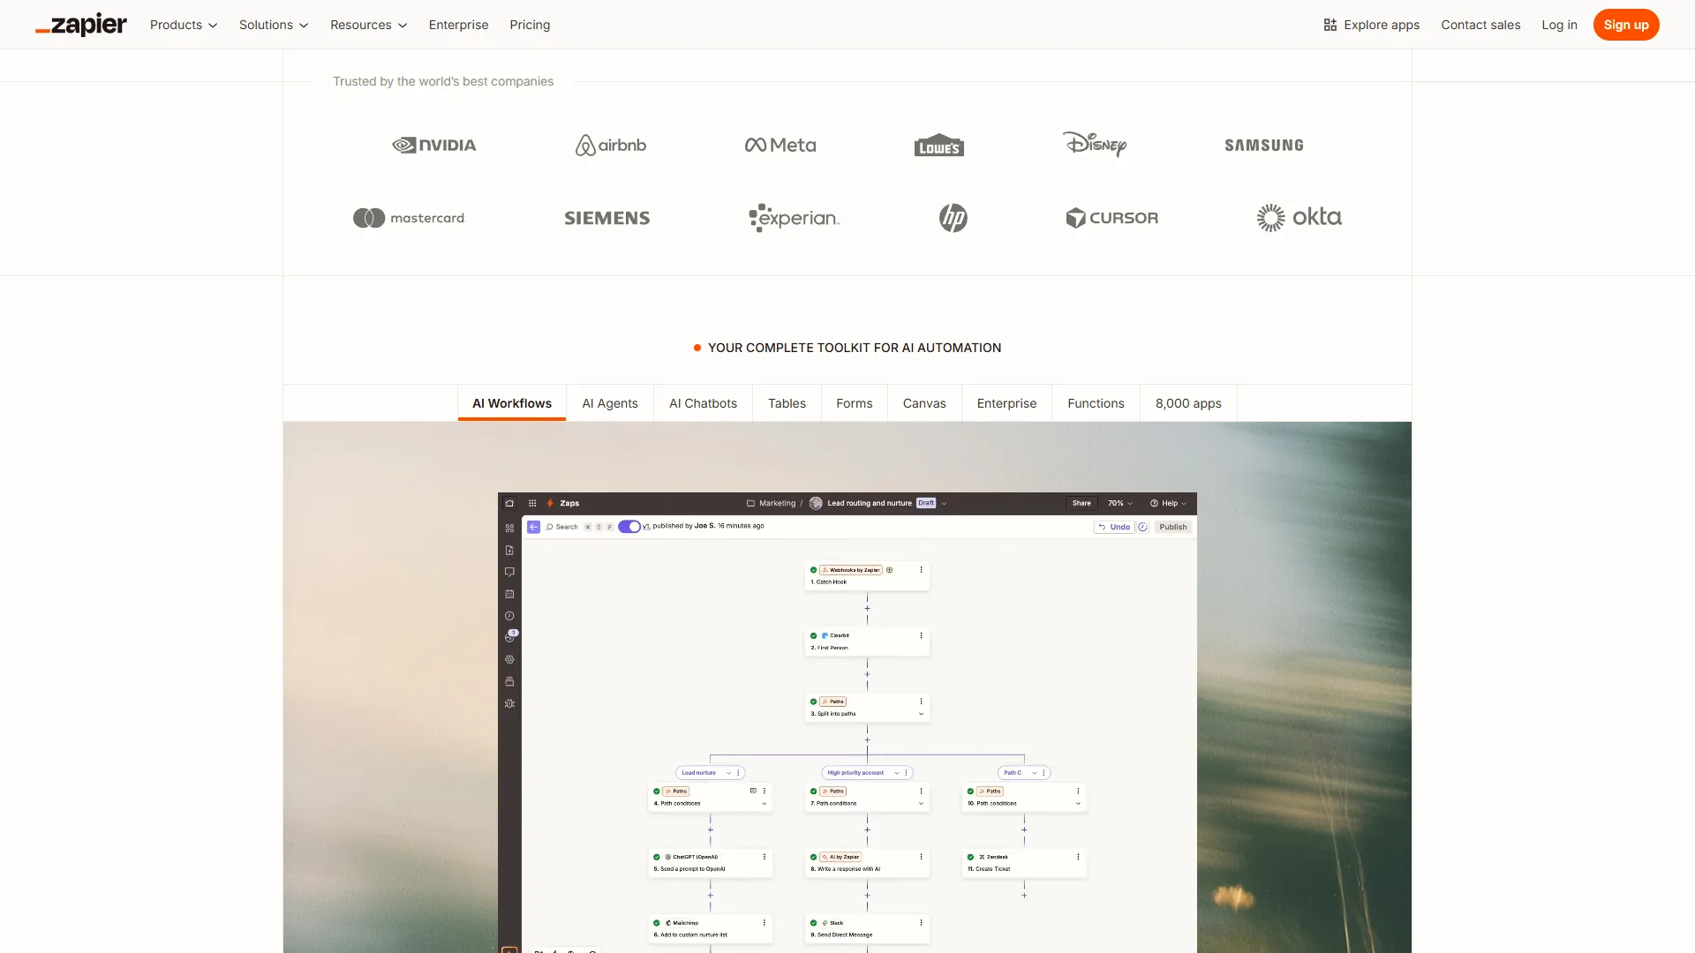The image size is (1695, 953).
Task: Click Log in
Action: pos(1559,25)
